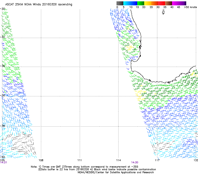198x174 pixels.
Task: Click the latitude label '-34'
Action: pos(2,66)
